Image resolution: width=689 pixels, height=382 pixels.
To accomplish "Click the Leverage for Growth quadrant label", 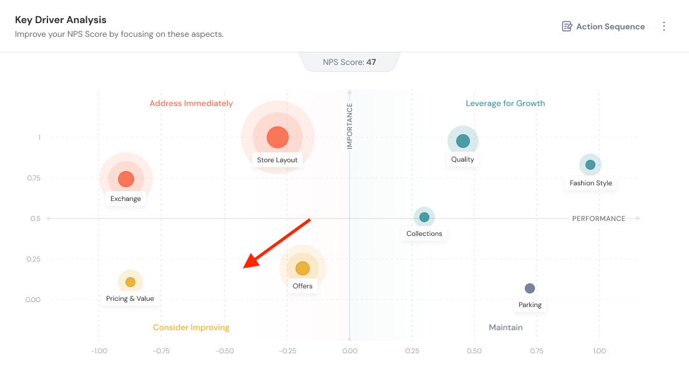I will coord(506,104).
